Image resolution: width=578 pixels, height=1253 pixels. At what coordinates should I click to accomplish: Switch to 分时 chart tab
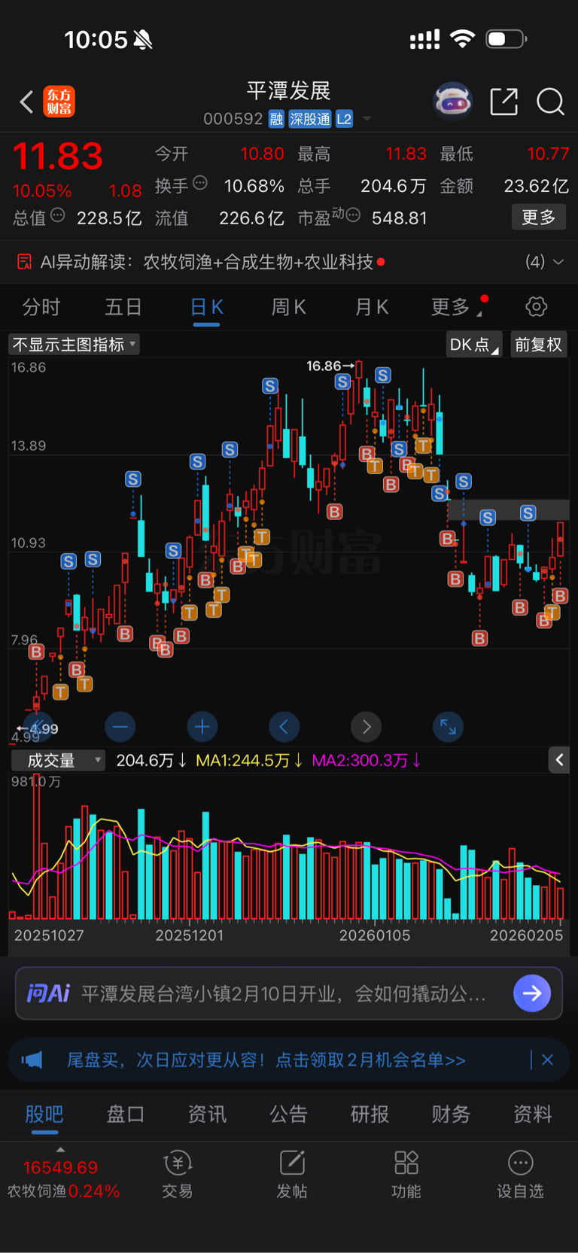click(41, 307)
